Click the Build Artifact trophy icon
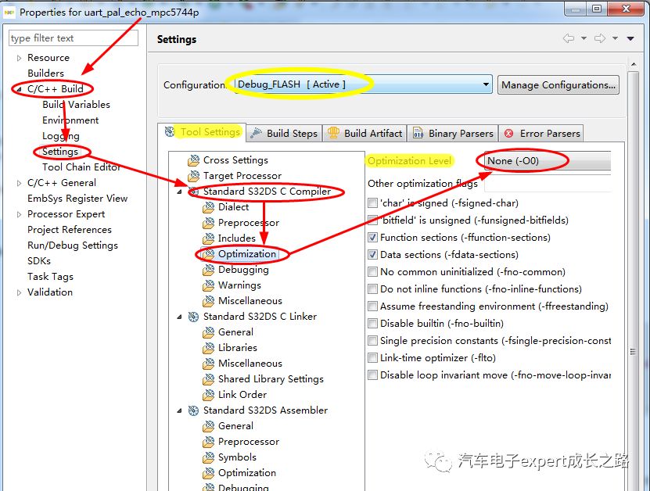Screen dimensions: 650x491 [333, 133]
